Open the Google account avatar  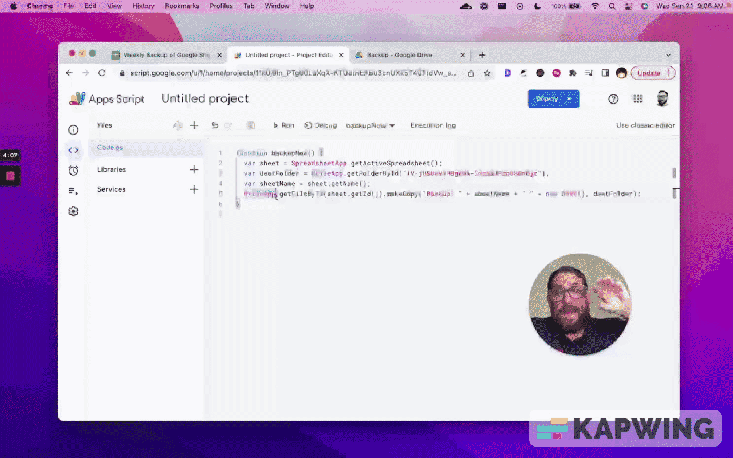point(662,98)
